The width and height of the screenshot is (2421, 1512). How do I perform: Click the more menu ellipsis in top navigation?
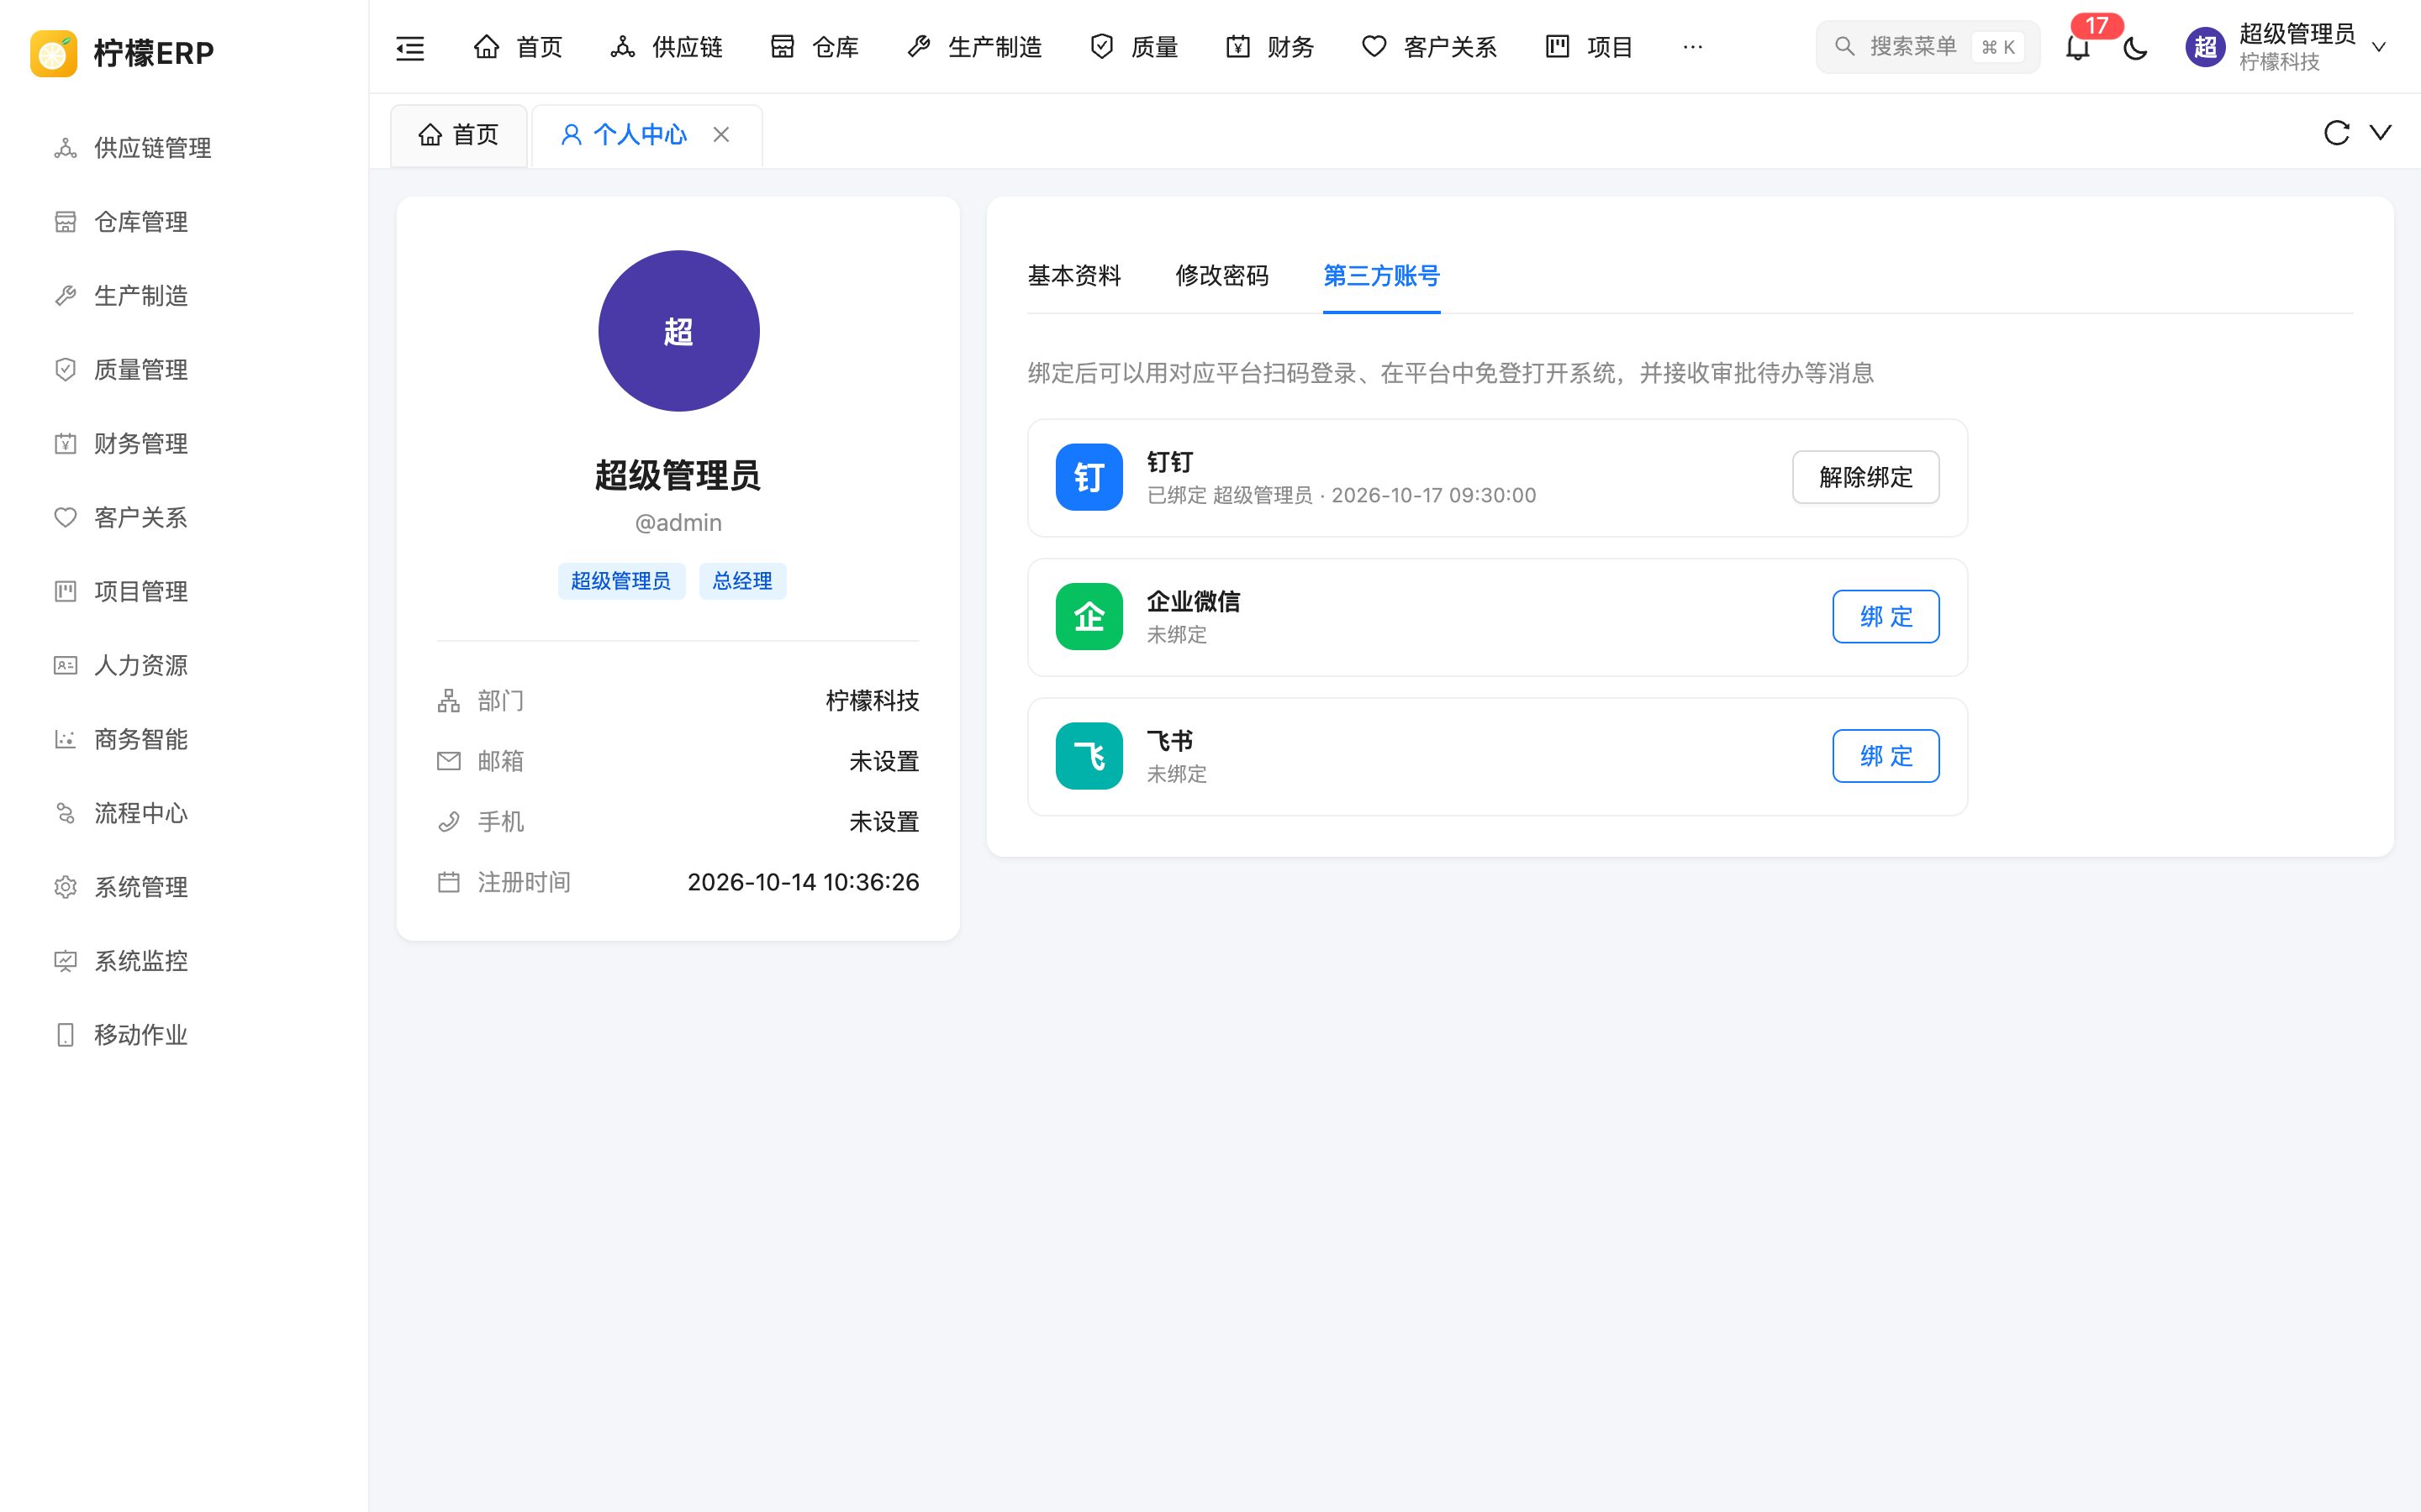click(1691, 47)
